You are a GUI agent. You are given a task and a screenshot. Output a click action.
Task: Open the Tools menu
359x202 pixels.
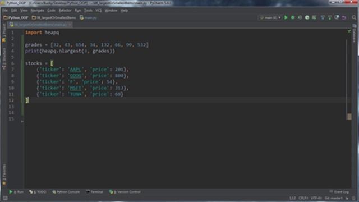point(88,11)
